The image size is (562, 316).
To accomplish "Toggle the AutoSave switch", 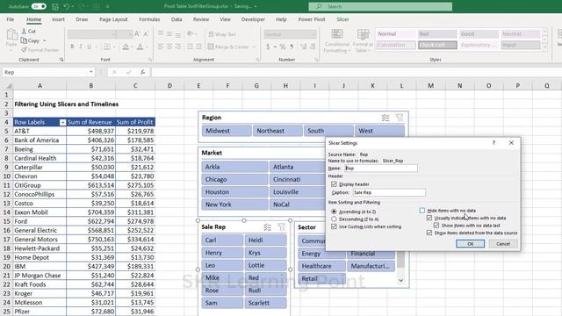I will (x=39, y=6).
